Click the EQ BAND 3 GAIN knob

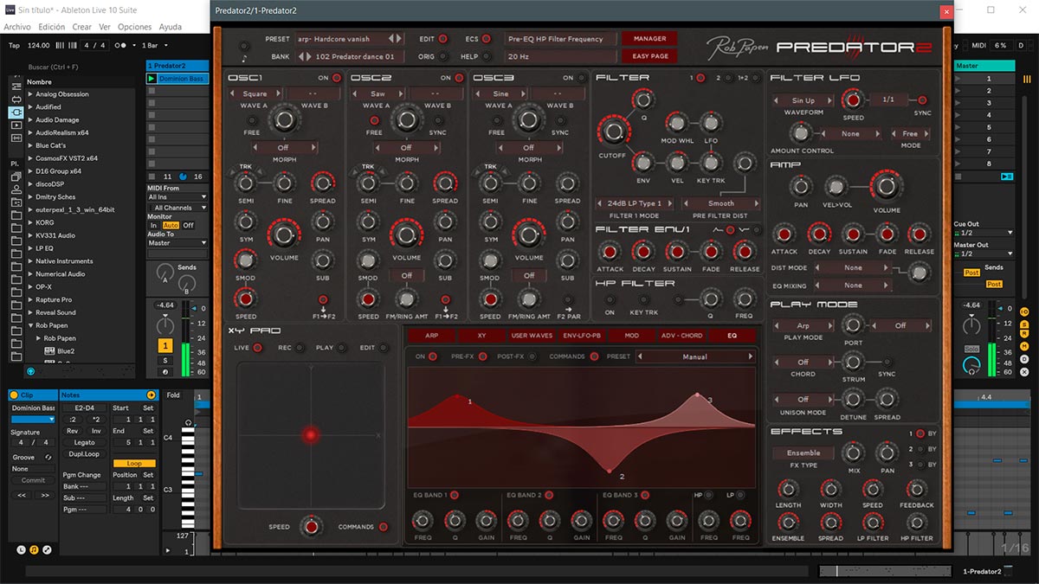[x=677, y=520]
